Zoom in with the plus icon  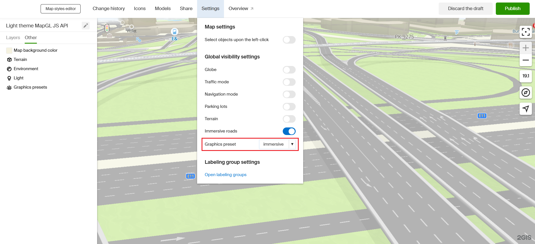pyautogui.click(x=525, y=48)
